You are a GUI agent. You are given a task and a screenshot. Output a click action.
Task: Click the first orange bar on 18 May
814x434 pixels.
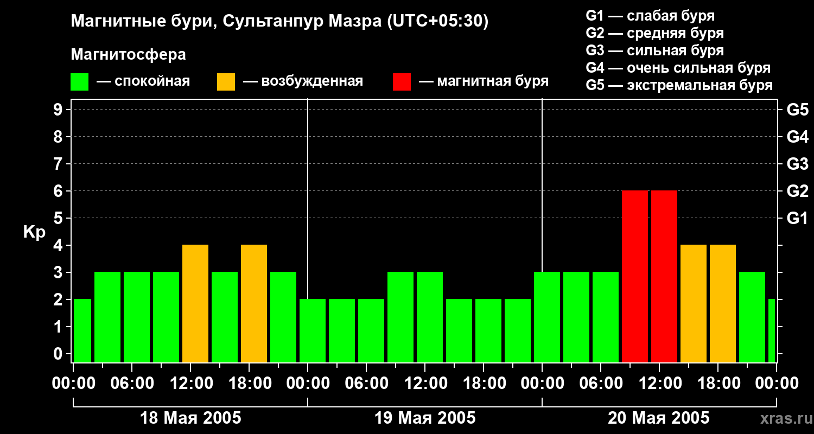coord(195,304)
